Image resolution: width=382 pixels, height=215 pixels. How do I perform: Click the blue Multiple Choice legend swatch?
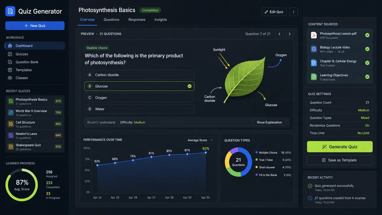pyautogui.click(x=257, y=153)
